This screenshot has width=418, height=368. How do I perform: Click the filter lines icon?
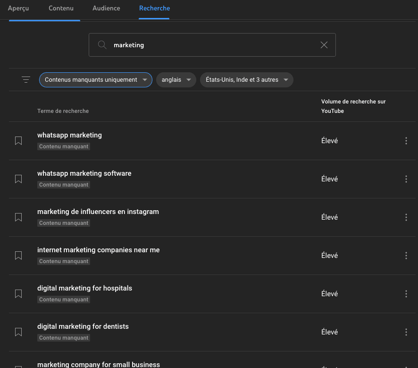[x=26, y=80]
